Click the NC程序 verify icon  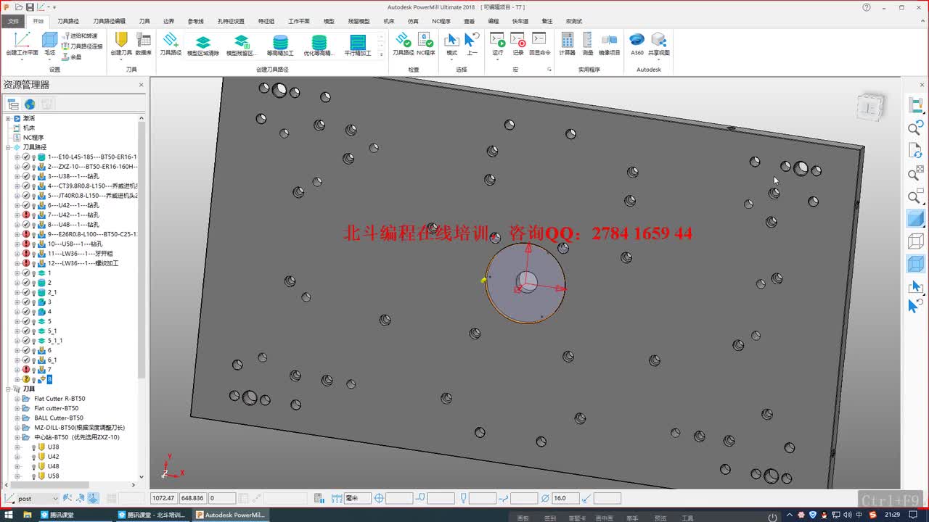tap(425, 40)
